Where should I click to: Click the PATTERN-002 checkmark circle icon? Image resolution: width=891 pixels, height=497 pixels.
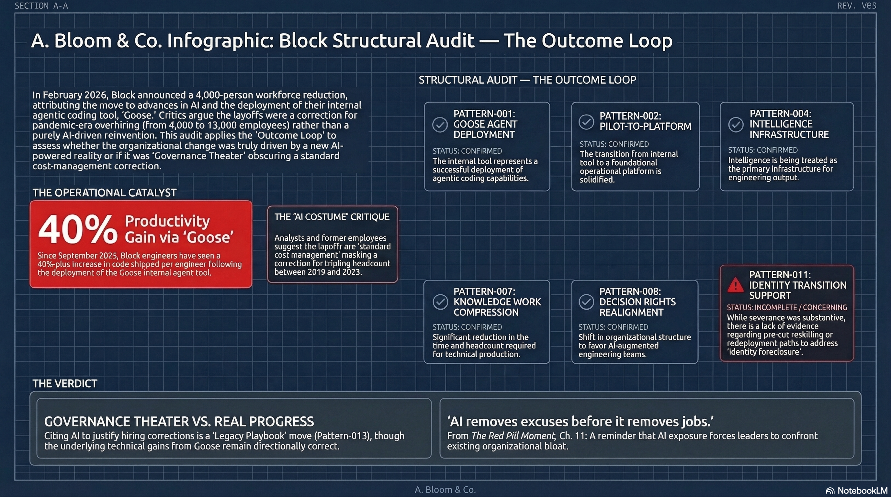click(586, 122)
